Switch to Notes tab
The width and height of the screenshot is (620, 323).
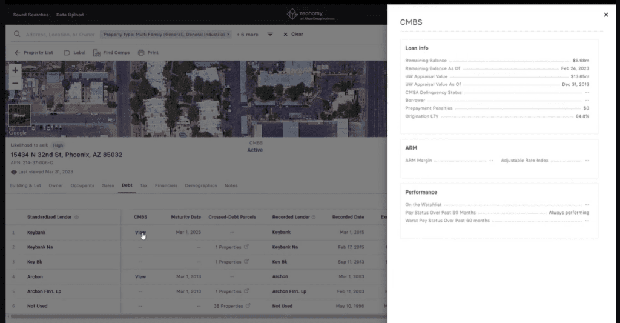click(x=231, y=185)
